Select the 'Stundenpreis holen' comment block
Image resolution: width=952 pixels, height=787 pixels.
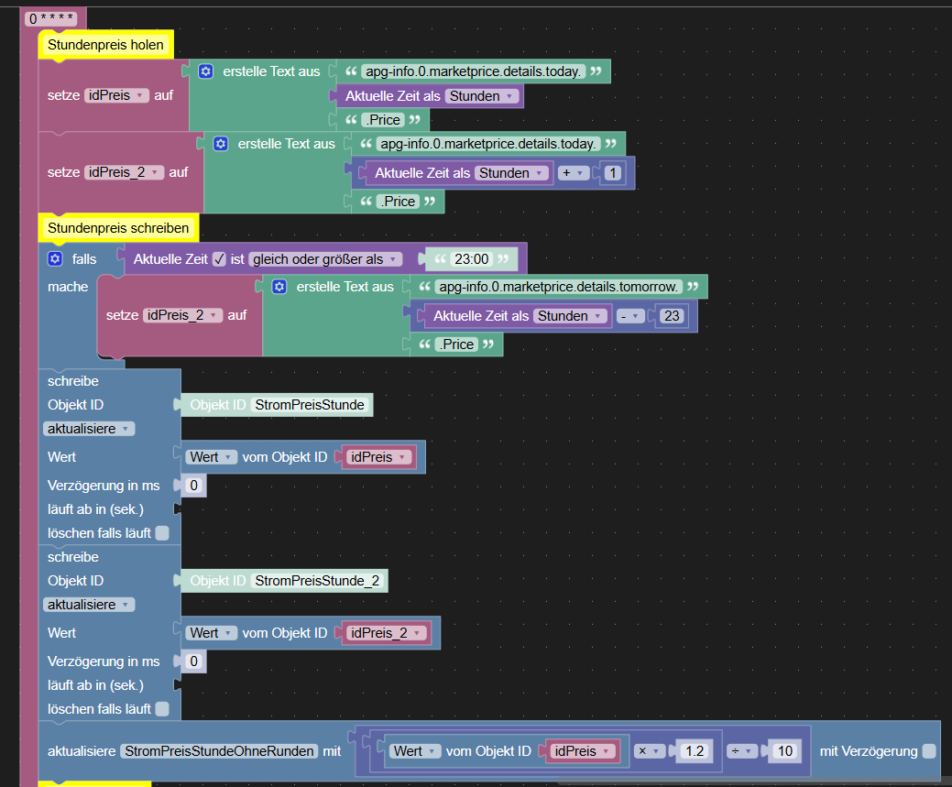click(x=105, y=45)
